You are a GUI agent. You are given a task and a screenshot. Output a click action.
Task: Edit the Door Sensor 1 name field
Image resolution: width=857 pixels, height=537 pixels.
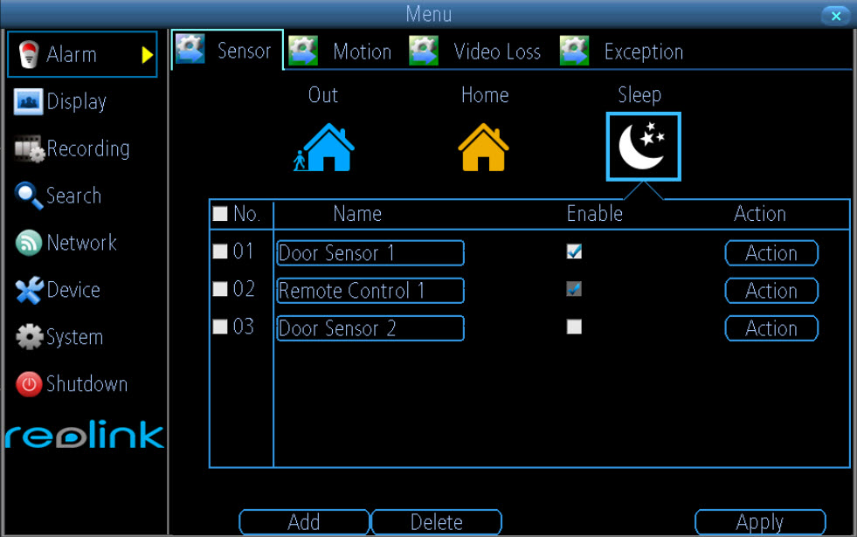click(370, 253)
